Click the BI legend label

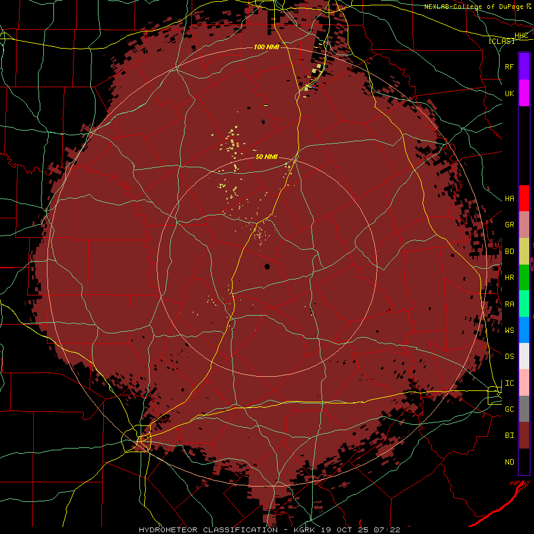(x=510, y=436)
